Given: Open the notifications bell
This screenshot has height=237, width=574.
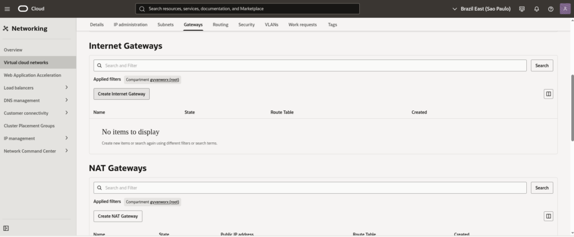Looking at the screenshot, I should click(536, 9).
